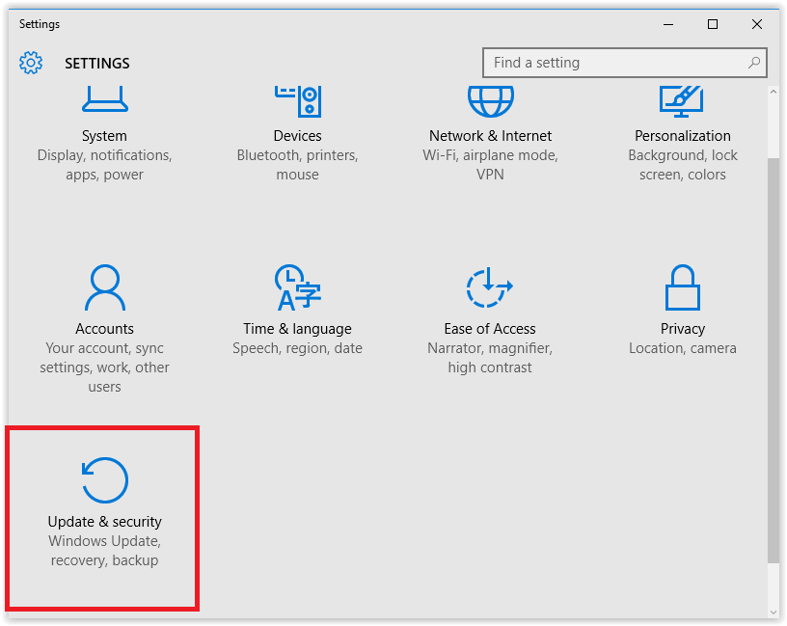Open the System settings laptop icon
Viewport: 787px width, 626px height.
pyautogui.click(x=105, y=100)
